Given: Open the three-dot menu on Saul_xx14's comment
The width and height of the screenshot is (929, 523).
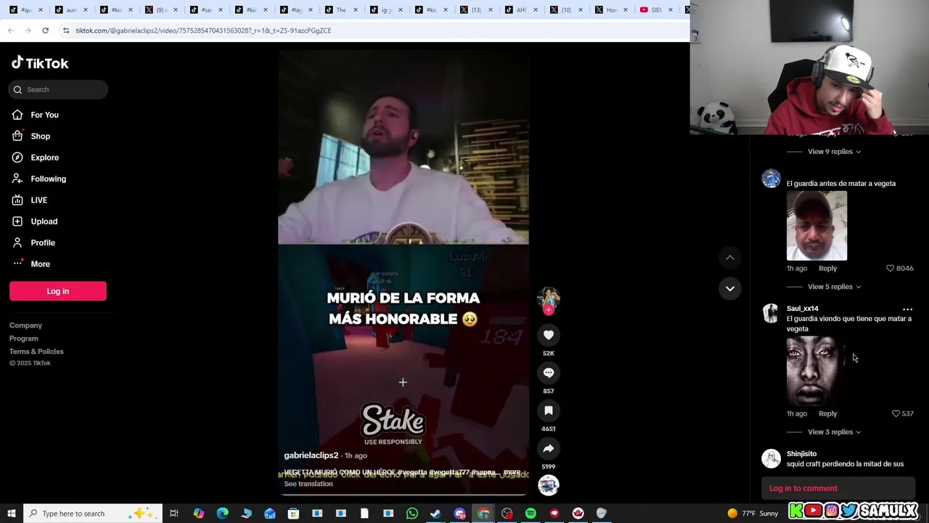Looking at the screenshot, I should click(x=907, y=309).
